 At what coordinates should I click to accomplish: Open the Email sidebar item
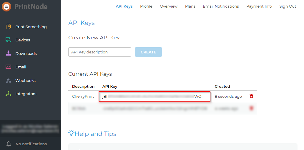(21, 67)
